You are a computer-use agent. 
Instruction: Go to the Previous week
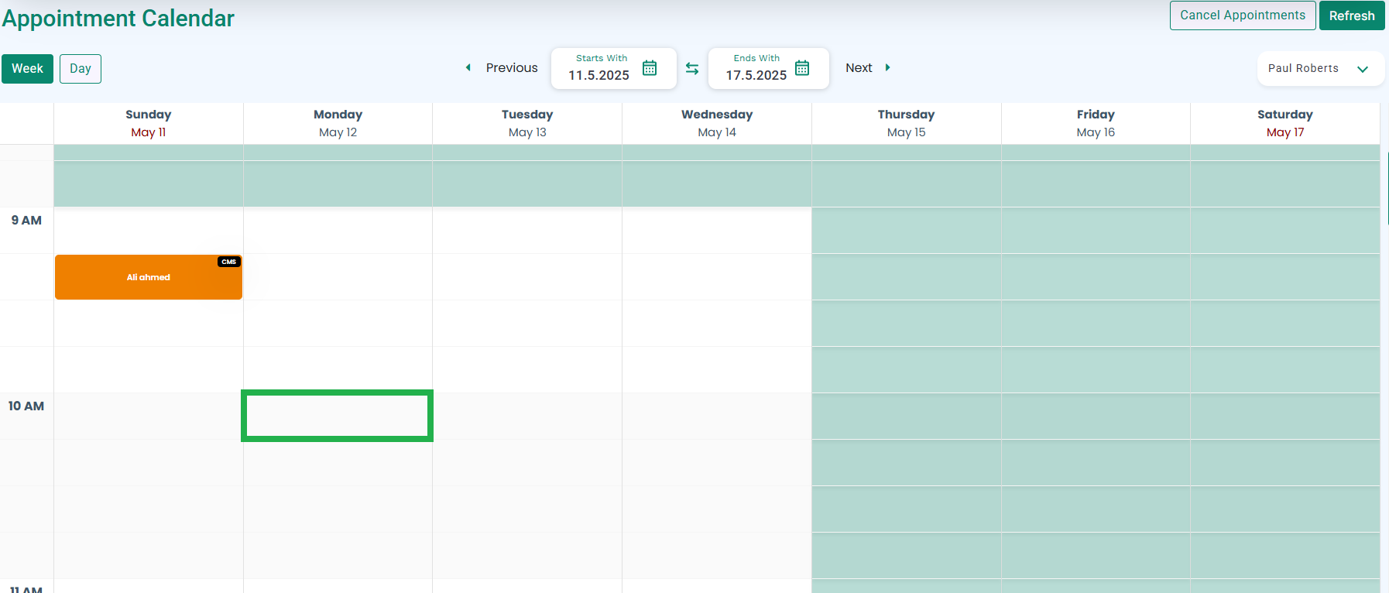pos(512,68)
